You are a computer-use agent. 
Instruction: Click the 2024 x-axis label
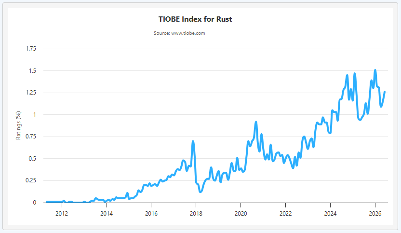tap(330, 214)
